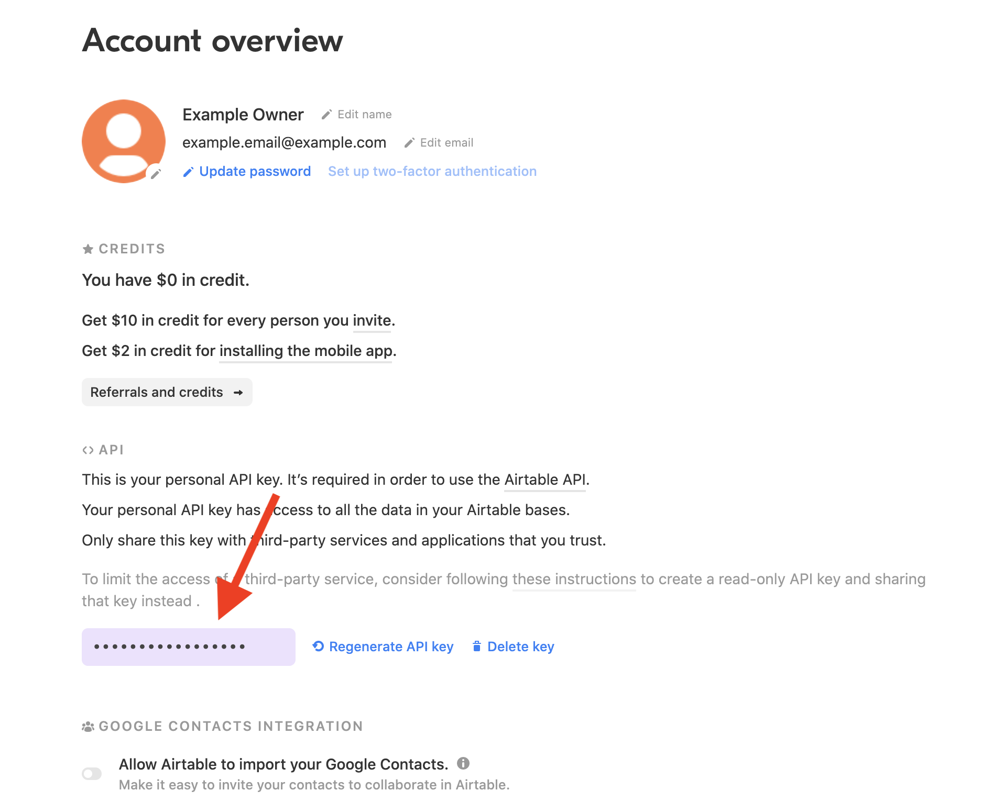Click the pencil icon beside Edit name

pyautogui.click(x=327, y=115)
